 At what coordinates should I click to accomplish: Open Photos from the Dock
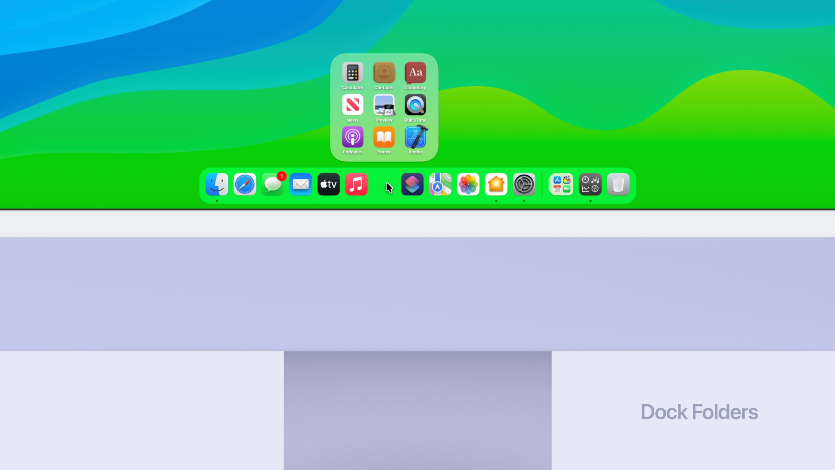coord(468,184)
